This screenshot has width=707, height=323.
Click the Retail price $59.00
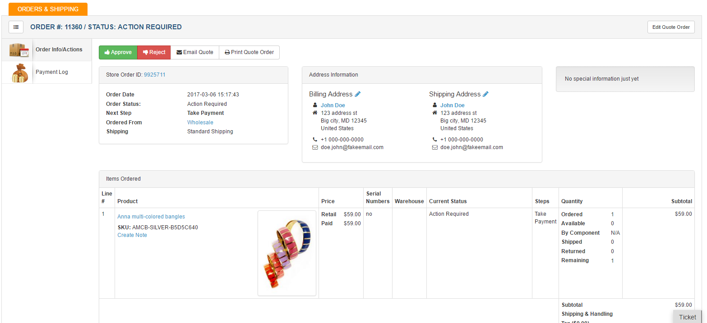352,214
